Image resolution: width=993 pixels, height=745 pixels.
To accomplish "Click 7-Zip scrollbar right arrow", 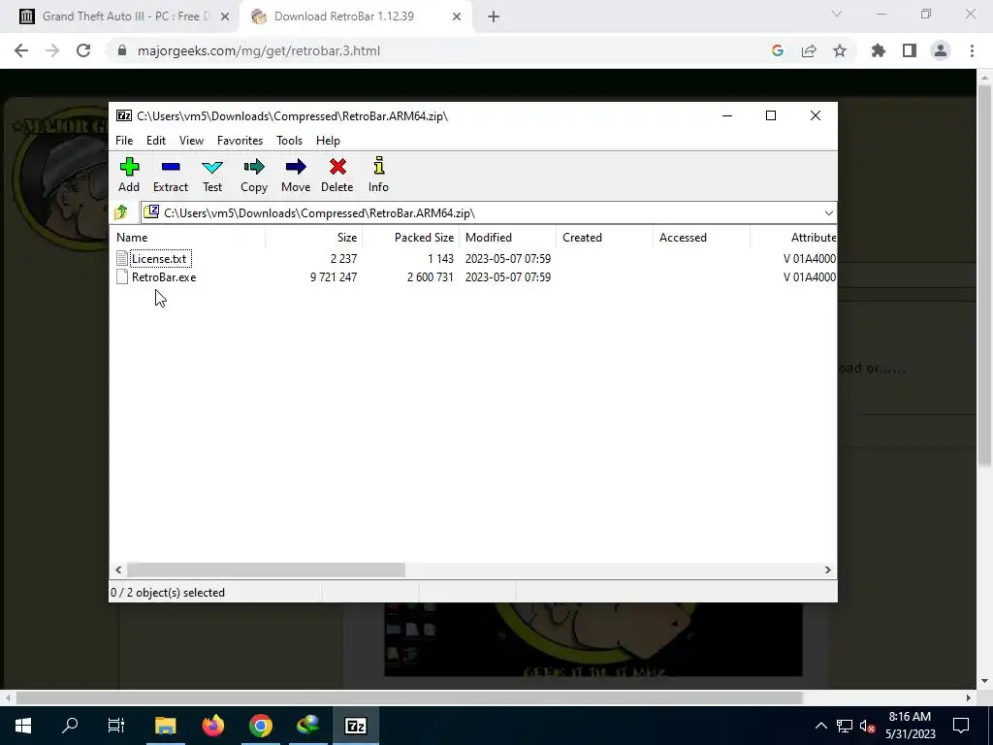I will (x=828, y=569).
